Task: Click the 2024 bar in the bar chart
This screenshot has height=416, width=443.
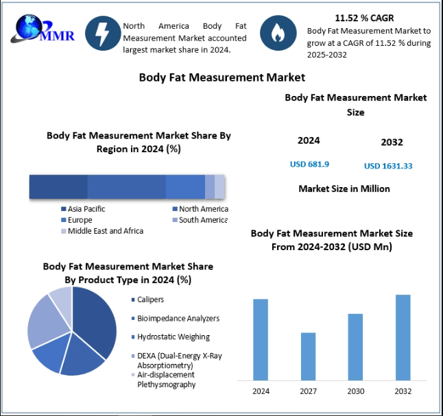Action: click(261, 340)
